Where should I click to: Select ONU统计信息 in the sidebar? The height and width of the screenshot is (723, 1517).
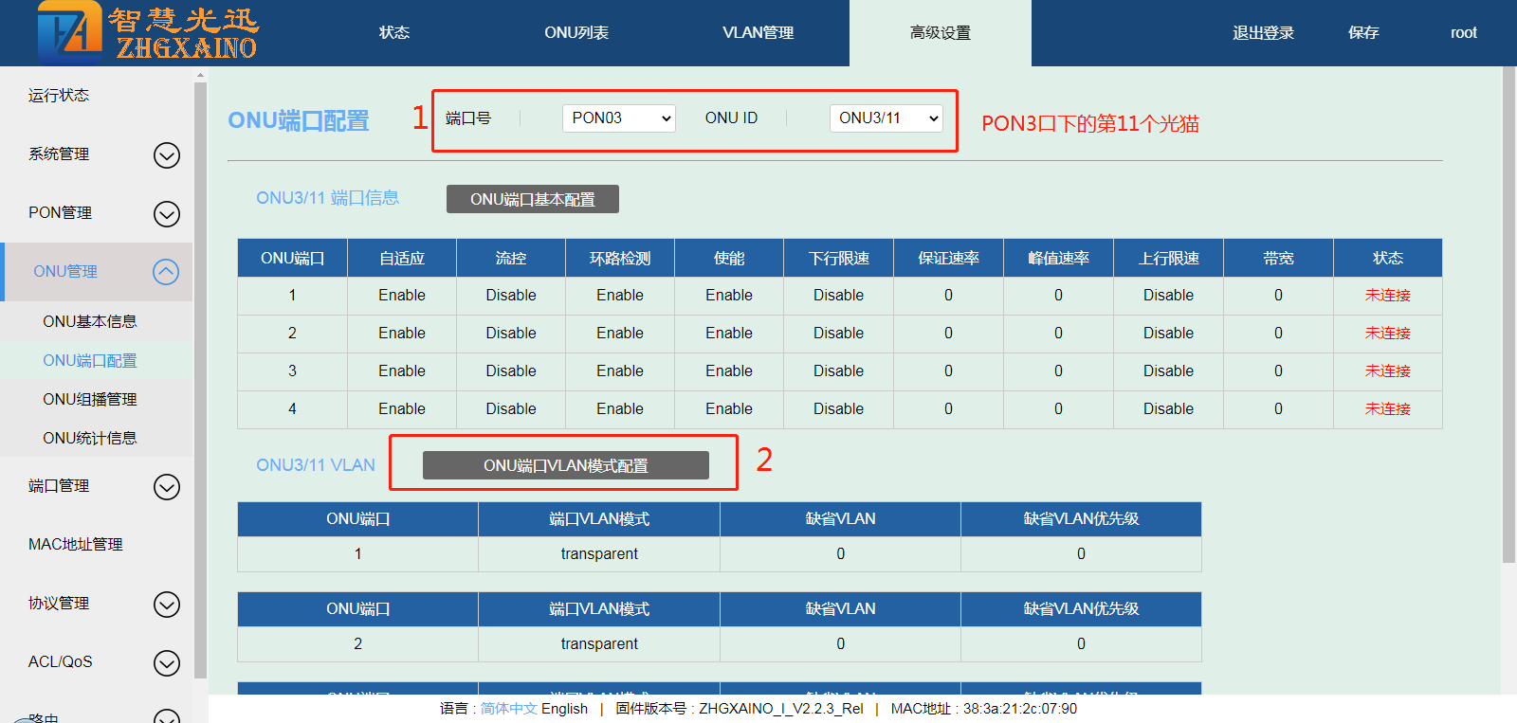click(90, 439)
